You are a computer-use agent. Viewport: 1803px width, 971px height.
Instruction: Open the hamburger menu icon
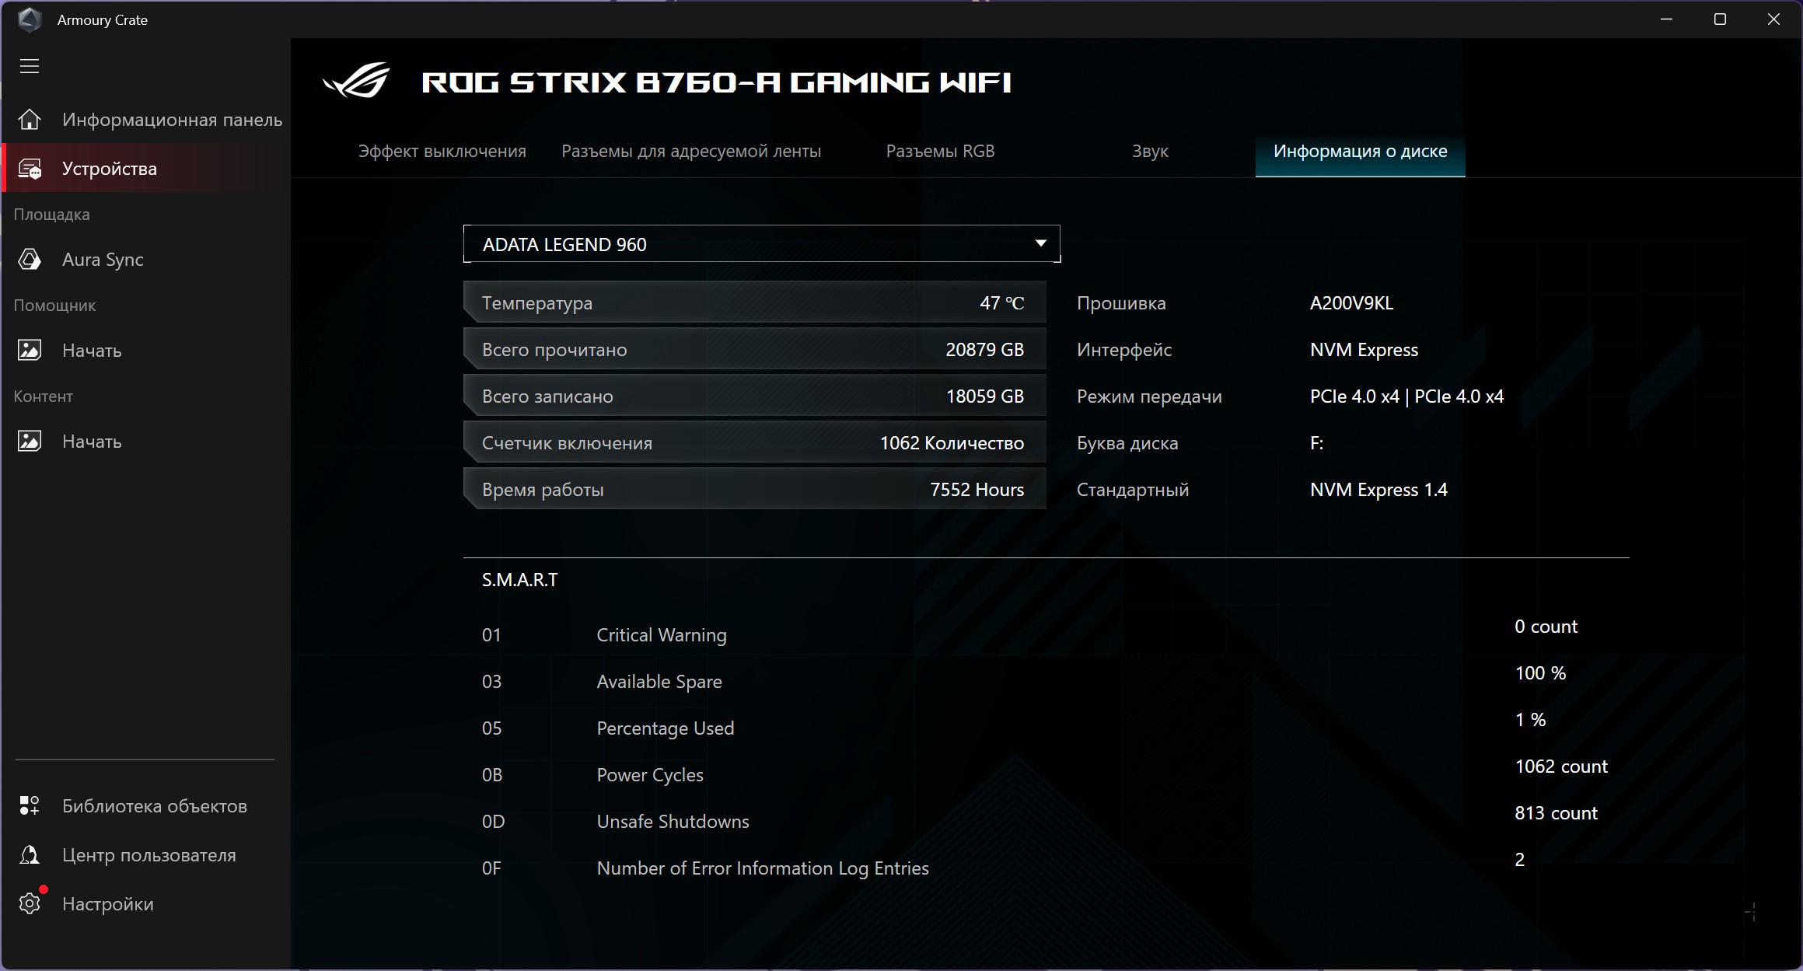coord(30,66)
